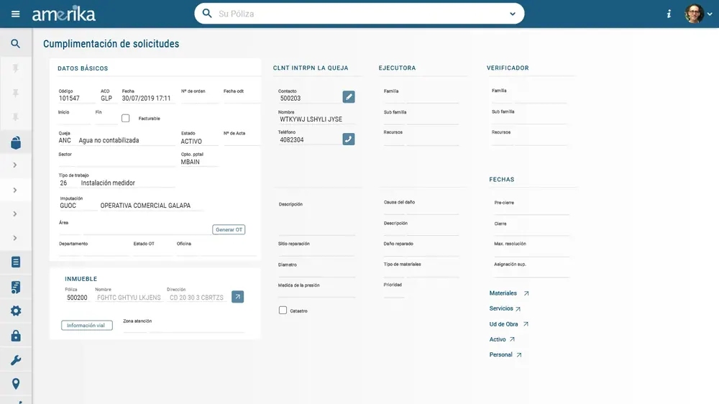This screenshot has height=404, width=719.
Task: Click the first pin icon in sidebar
Action: click(x=16, y=68)
